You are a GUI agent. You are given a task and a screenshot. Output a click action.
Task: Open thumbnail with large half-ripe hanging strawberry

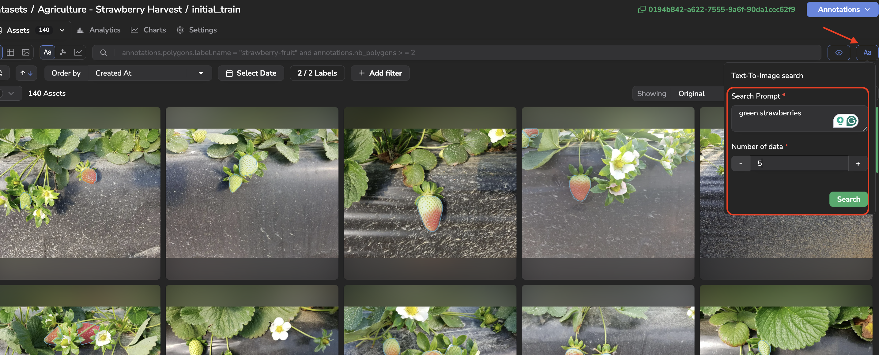(430, 193)
